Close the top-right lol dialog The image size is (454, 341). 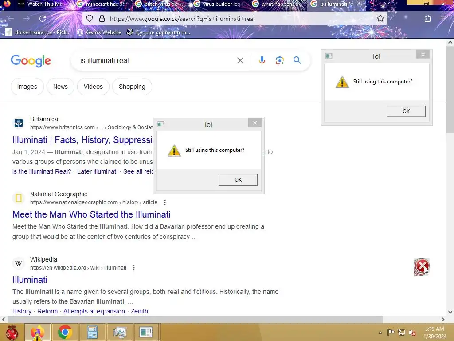423,55
